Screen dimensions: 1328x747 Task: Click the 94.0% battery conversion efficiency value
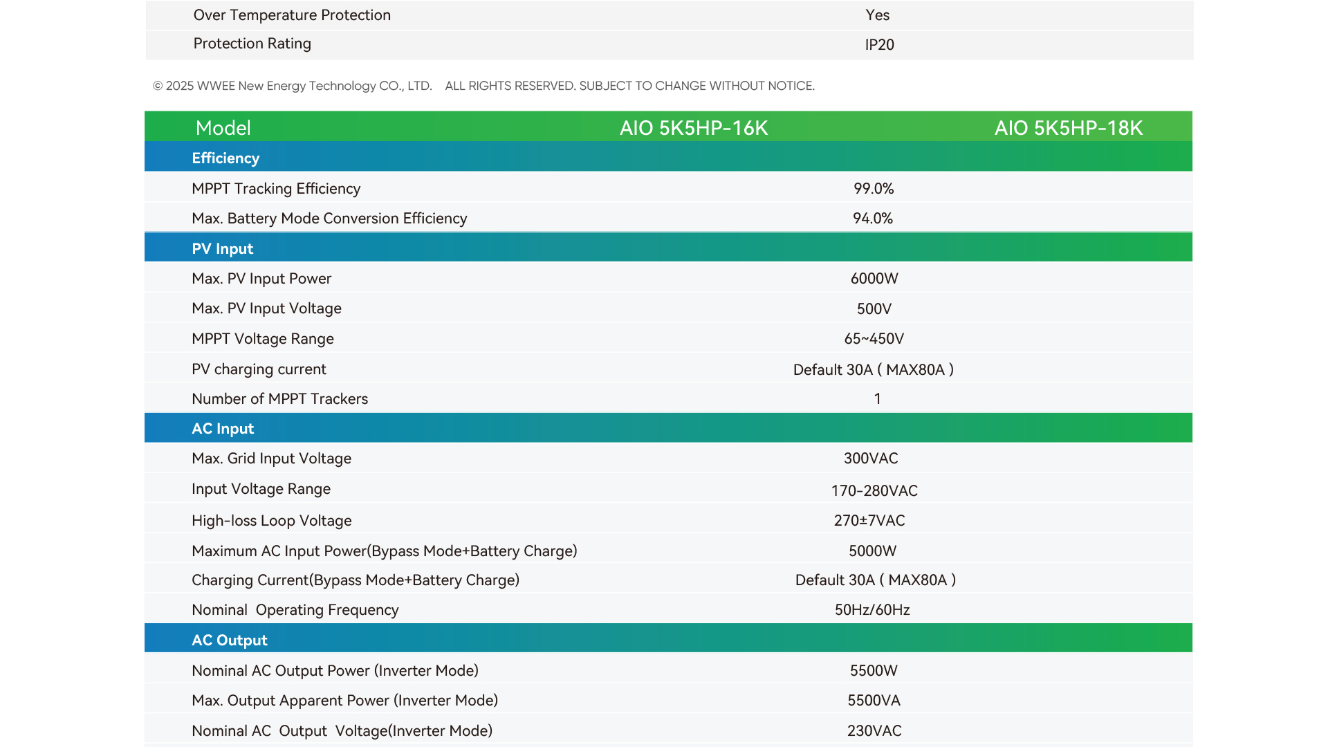(x=872, y=219)
